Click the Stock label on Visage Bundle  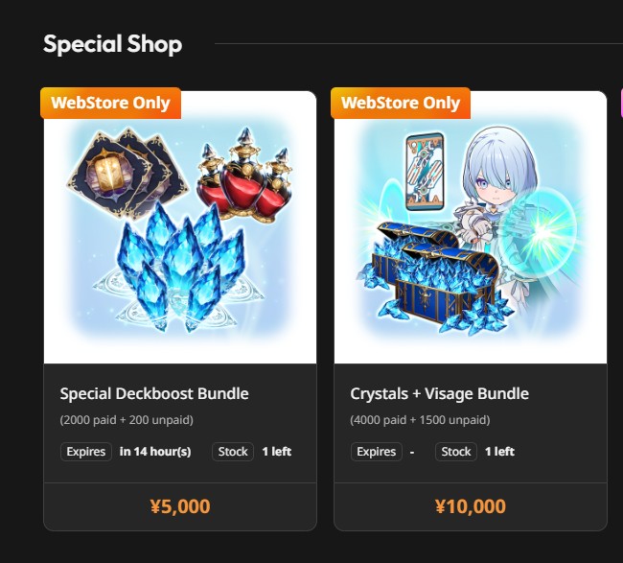456,452
